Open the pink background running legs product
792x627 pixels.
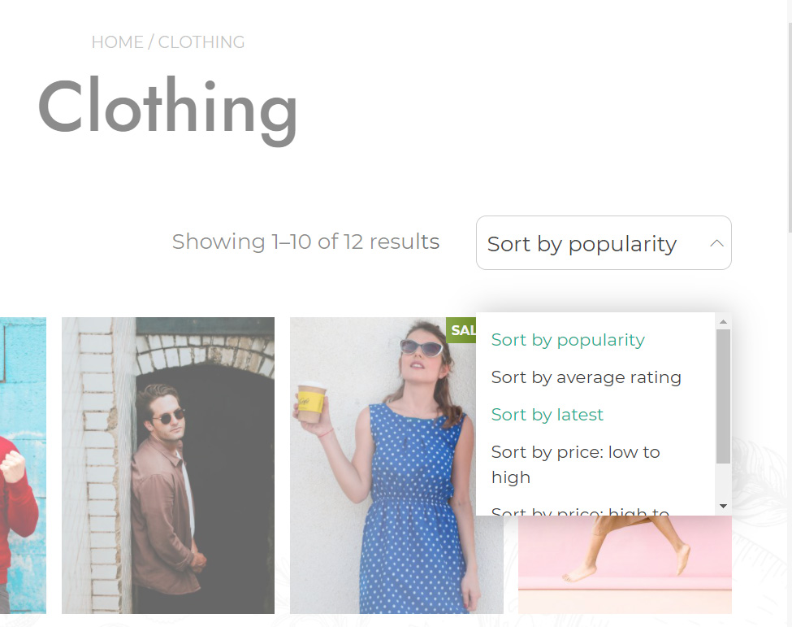[x=625, y=565]
